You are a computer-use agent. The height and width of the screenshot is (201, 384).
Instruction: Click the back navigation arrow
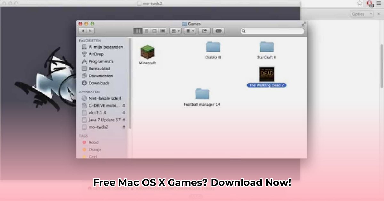coord(83,31)
